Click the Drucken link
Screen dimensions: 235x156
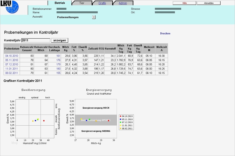(x=165, y=33)
